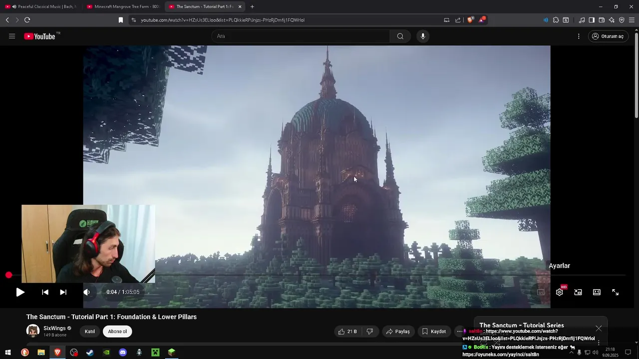
Task: Open video settings gear icon
Action: click(x=559, y=292)
